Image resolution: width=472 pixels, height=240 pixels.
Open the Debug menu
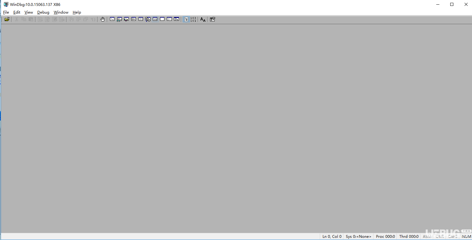[x=43, y=12]
